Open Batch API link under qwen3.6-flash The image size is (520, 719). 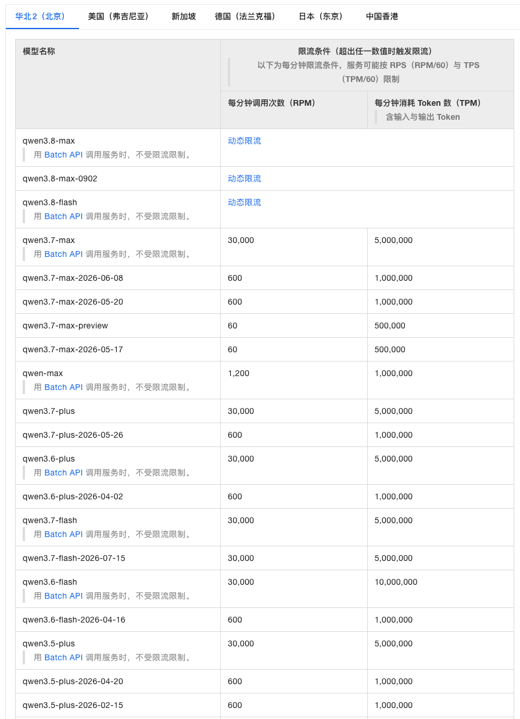tap(64, 596)
